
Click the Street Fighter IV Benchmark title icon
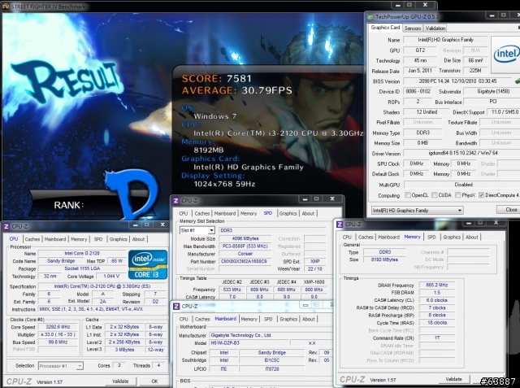coord(6,7)
